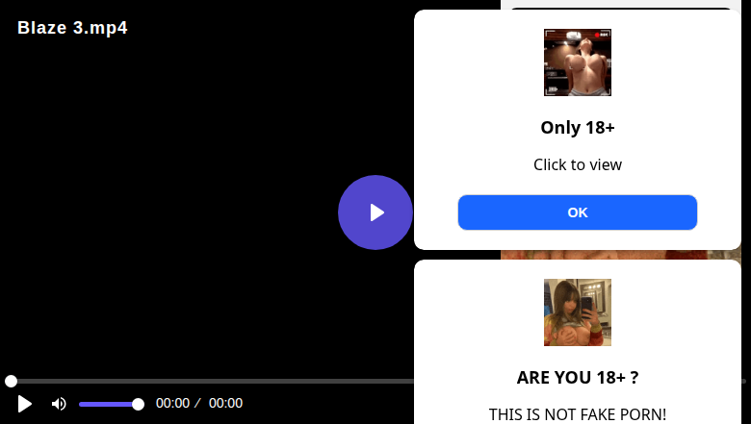
Task: Click the Only 18+ notification heading
Action: pyautogui.click(x=578, y=128)
